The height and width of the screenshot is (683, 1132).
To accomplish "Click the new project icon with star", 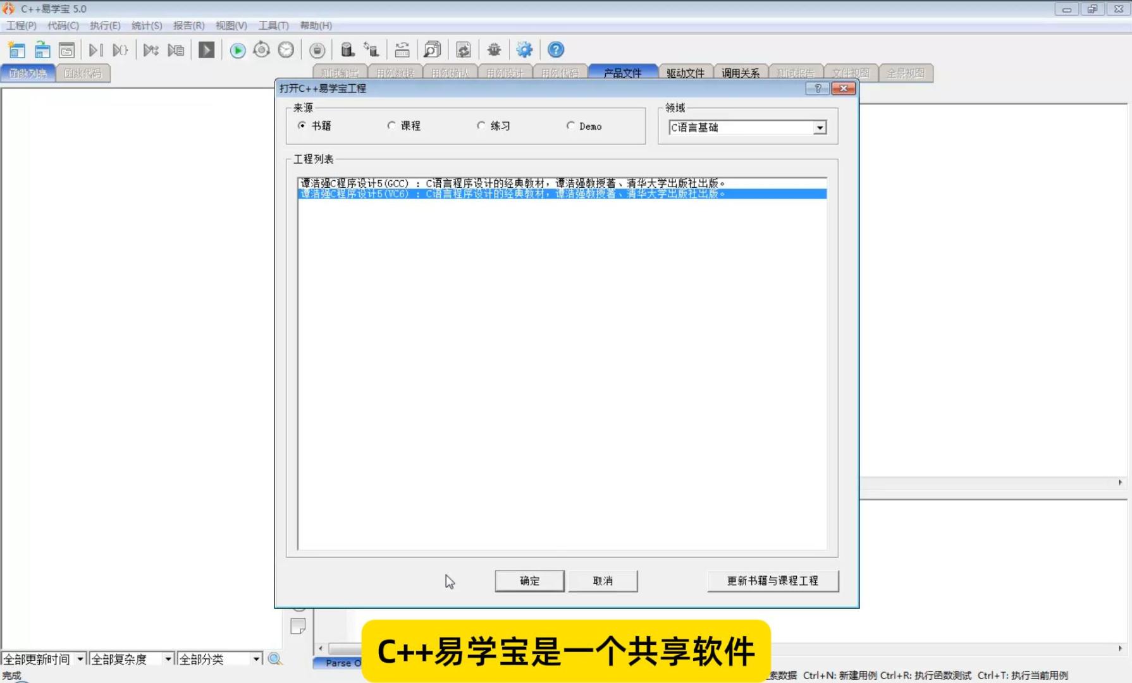I will pyautogui.click(x=17, y=50).
